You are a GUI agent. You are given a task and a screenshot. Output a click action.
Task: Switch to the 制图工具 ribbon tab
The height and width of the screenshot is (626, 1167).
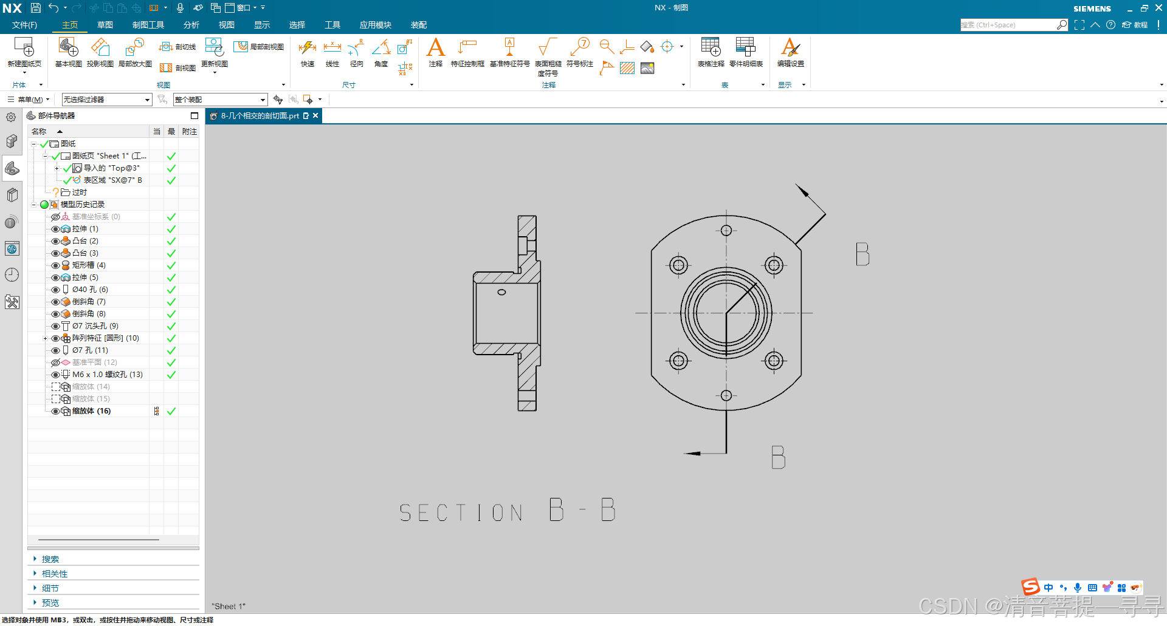pos(148,25)
